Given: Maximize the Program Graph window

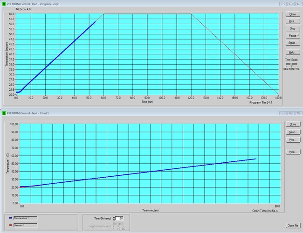Looking at the screenshot, I should [x=289, y=3].
